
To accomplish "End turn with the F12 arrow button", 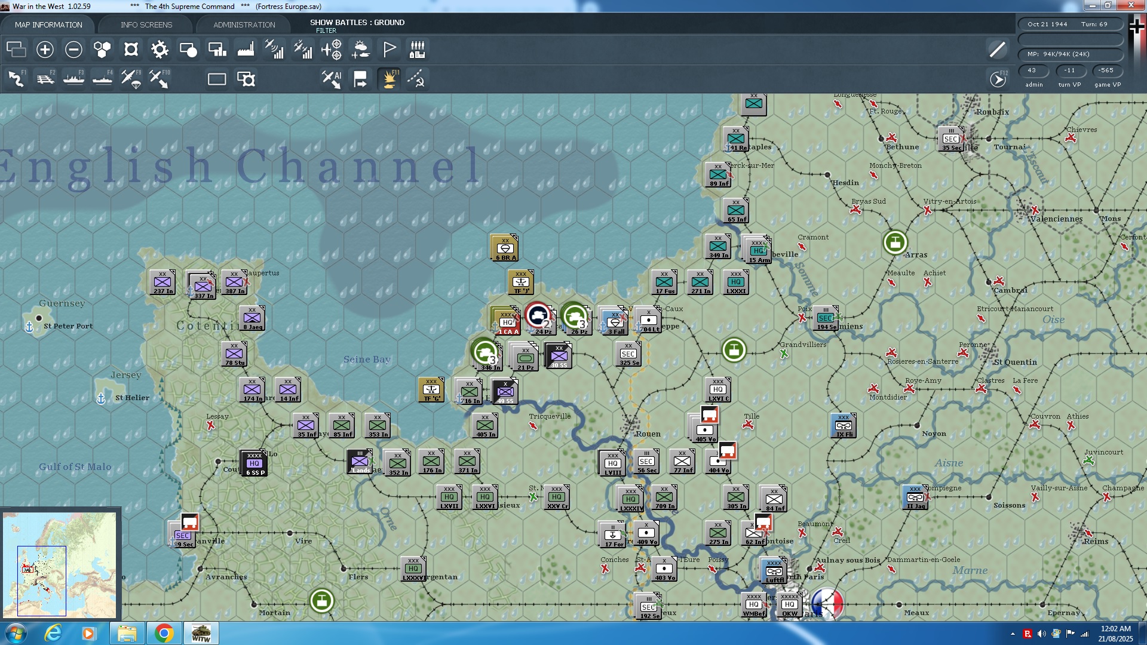I will point(998,79).
